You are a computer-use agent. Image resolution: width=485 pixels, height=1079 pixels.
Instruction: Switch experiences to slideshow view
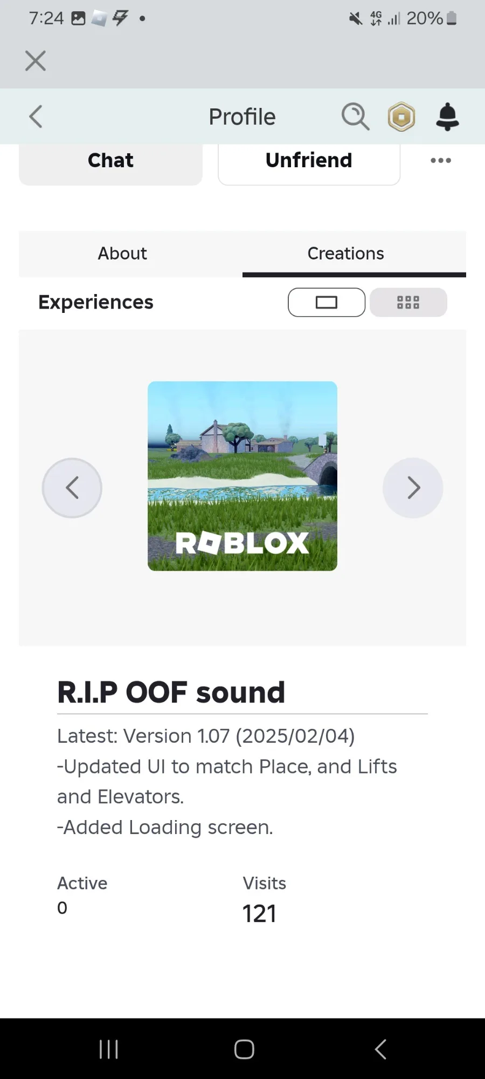327,302
